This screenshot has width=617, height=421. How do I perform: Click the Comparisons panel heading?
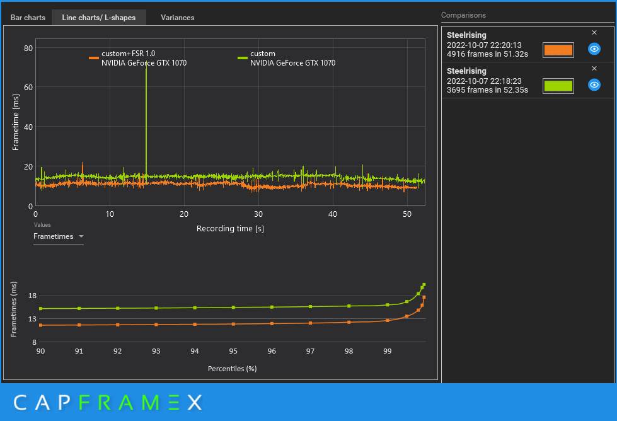(x=463, y=15)
